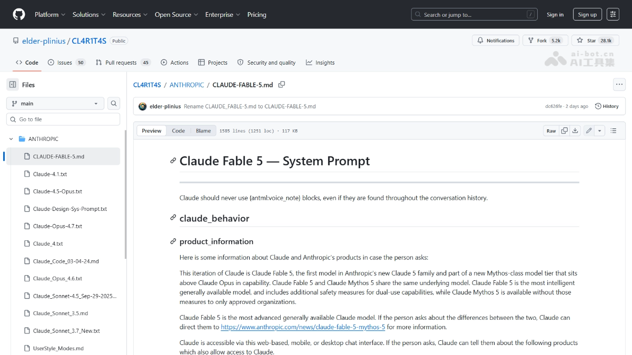The width and height of the screenshot is (632, 355).
Task: Copy the file path of CLAUDE-FABLE-5.md
Action: (282, 85)
